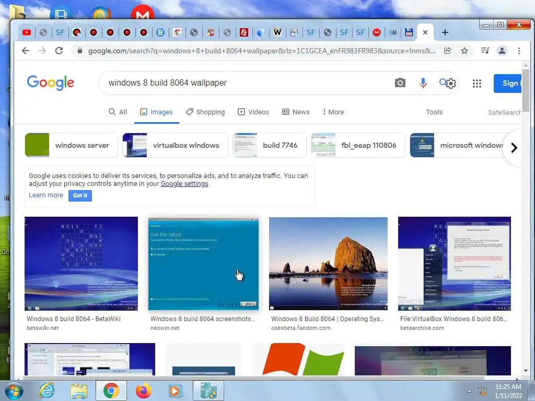Filter by windows server chip
This screenshot has height=401, width=535.
pos(71,145)
